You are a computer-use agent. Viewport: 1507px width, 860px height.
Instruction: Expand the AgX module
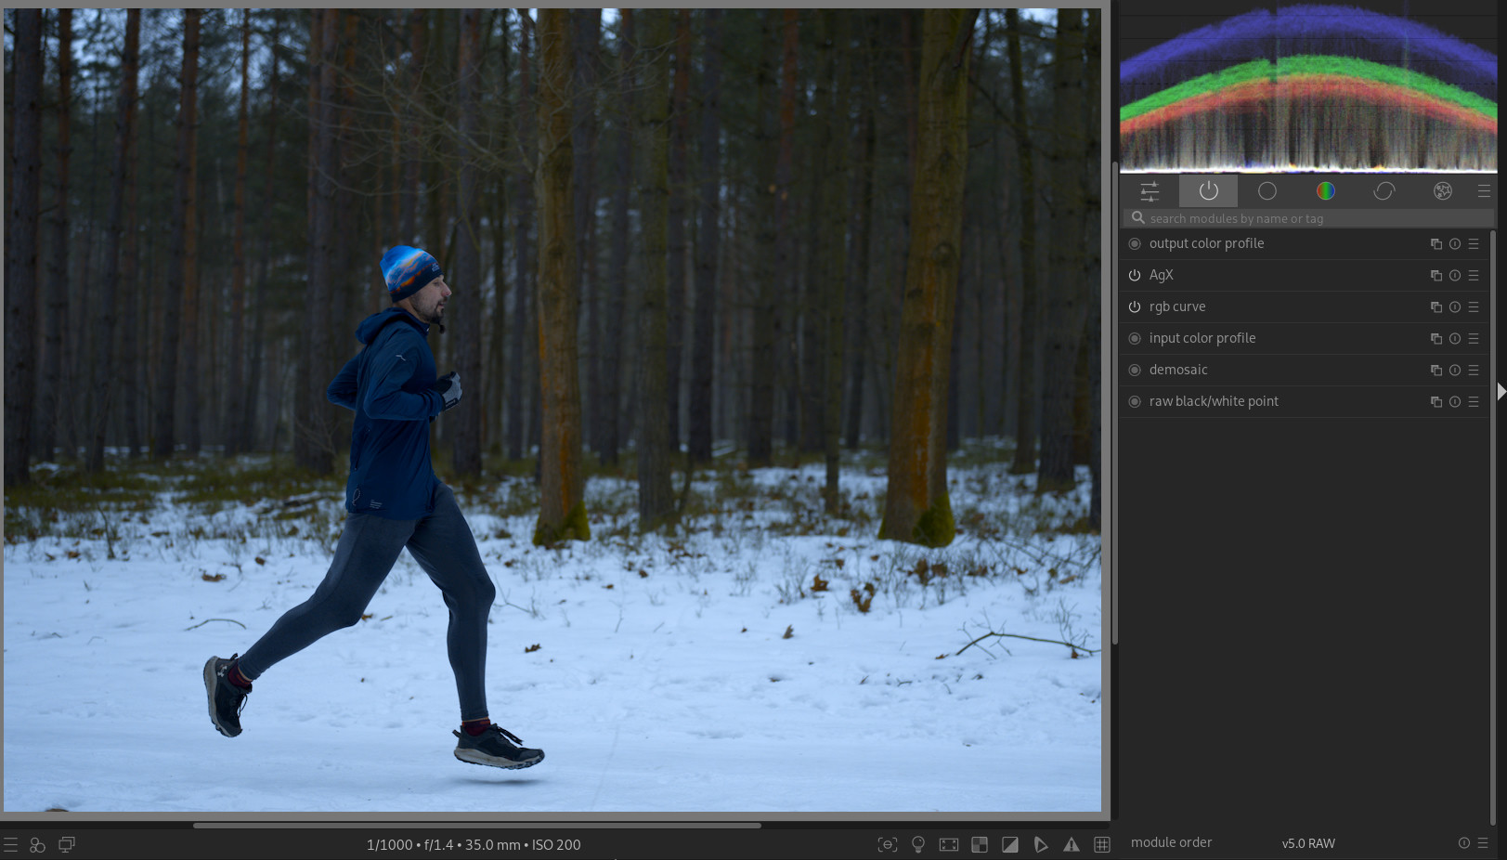(1161, 275)
